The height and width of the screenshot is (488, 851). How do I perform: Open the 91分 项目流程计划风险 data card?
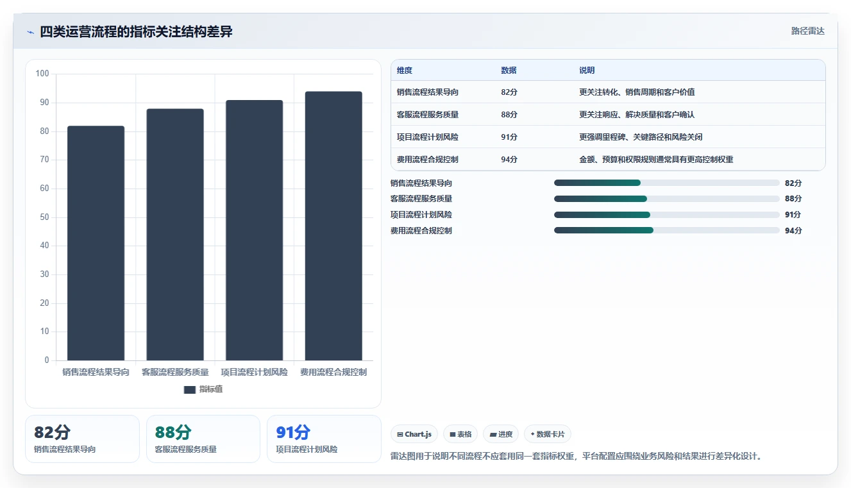324,439
